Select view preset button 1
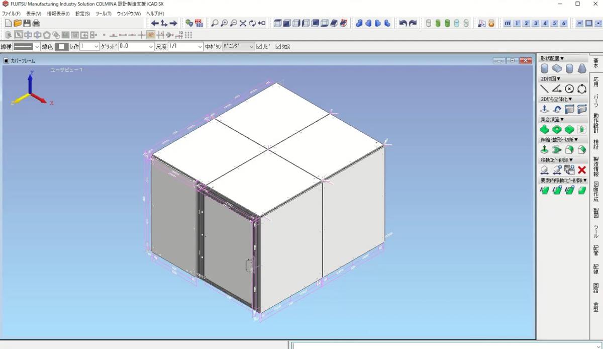This screenshot has width=603, height=349. [x=517, y=23]
